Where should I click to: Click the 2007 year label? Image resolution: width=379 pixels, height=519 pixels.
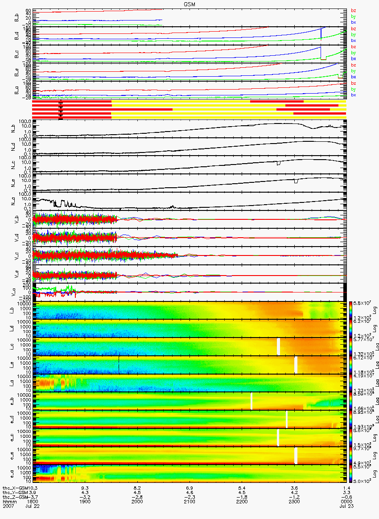(x=8, y=507)
